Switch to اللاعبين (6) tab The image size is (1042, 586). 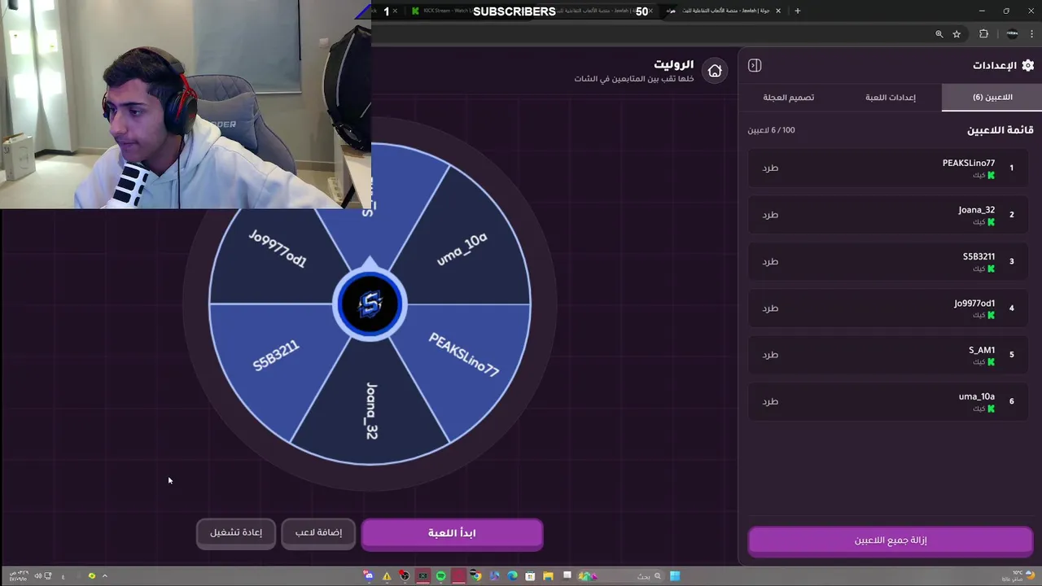(992, 97)
